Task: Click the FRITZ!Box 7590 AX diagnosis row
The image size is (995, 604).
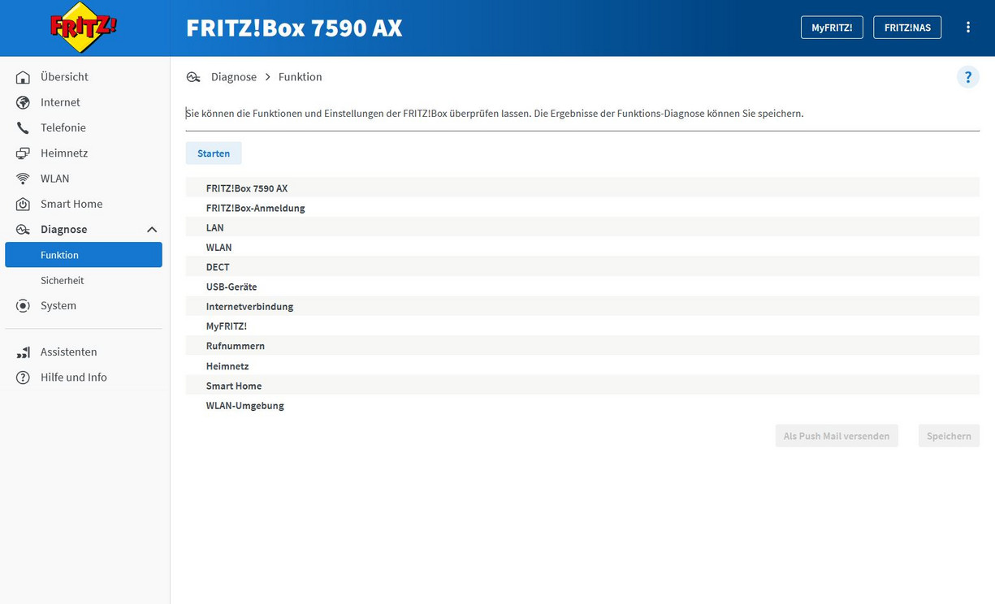Action: click(x=582, y=188)
